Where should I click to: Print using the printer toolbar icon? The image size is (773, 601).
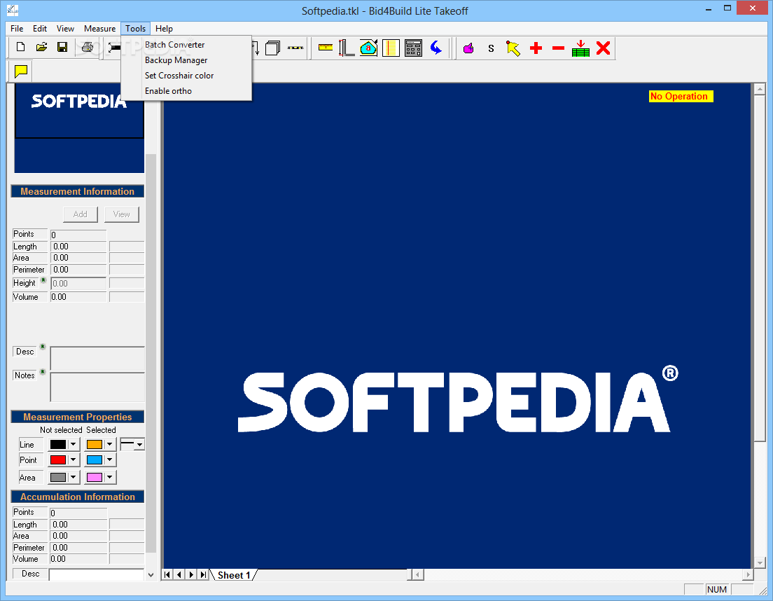point(88,48)
